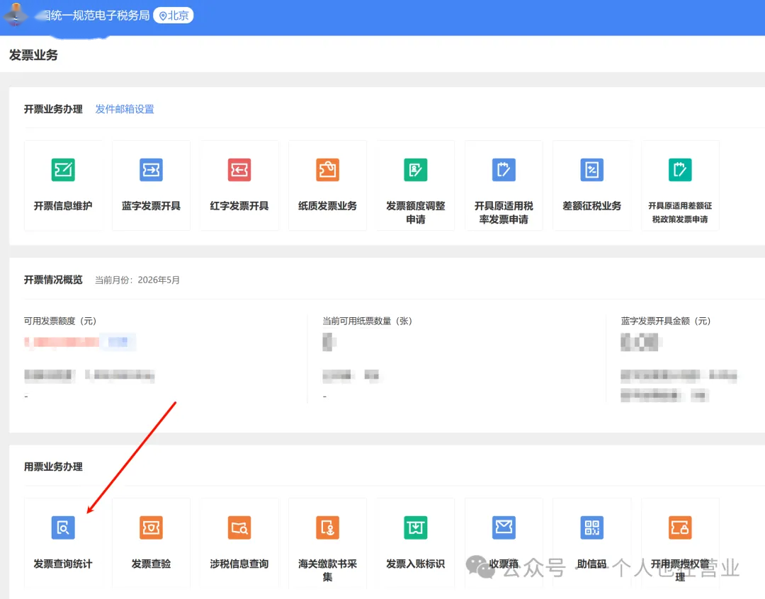This screenshot has width=765, height=599.
Task: Click 用票业务办理 section title
Action: (53, 467)
